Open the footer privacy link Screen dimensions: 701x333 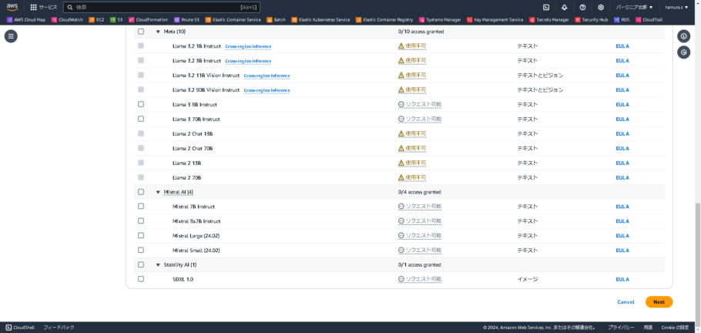621,327
